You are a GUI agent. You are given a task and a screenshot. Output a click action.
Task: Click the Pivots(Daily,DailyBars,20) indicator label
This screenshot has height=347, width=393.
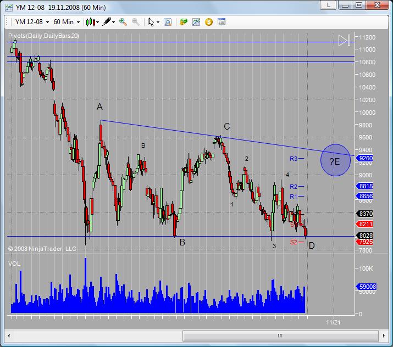coord(43,36)
